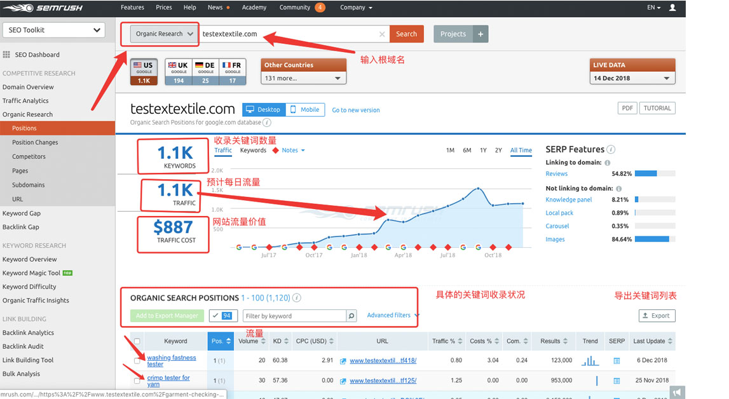The image size is (729, 399).
Task: Click the Reviews percentage bar
Action: click(x=655, y=173)
